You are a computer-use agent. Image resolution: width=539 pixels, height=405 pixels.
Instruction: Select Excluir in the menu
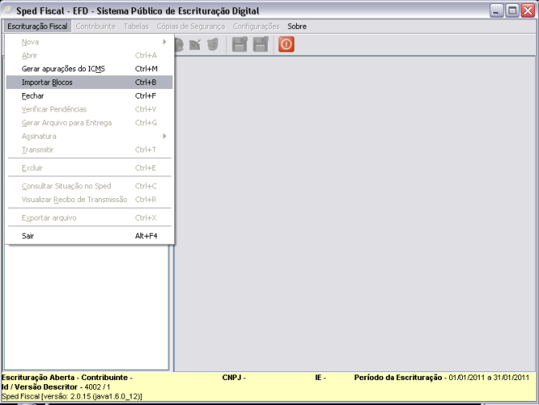pyautogui.click(x=89, y=168)
